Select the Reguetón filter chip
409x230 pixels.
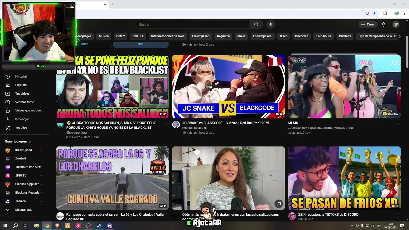223,36
